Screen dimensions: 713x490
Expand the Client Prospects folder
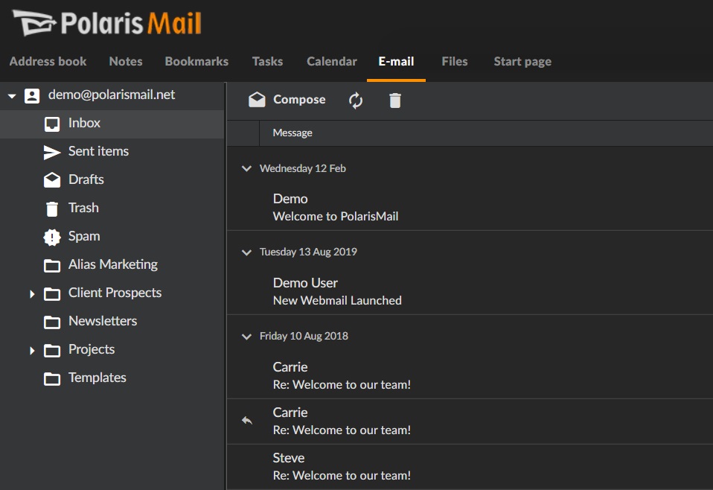click(33, 293)
